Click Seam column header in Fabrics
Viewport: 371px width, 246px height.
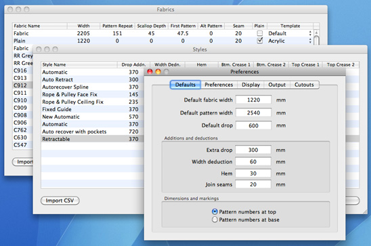238,26
